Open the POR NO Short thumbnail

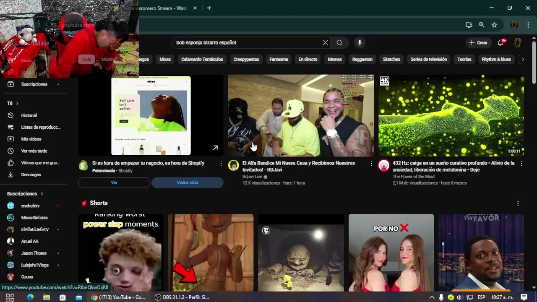coord(391,253)
